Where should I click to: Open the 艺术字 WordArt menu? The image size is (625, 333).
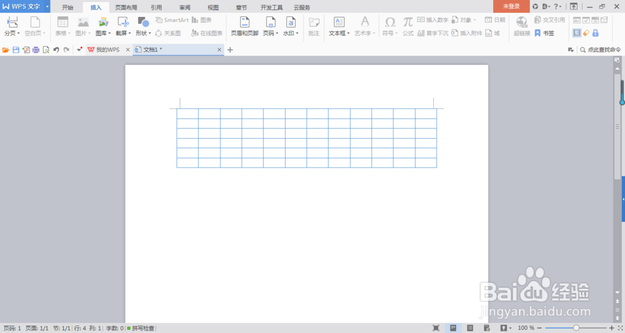(365, 27)
